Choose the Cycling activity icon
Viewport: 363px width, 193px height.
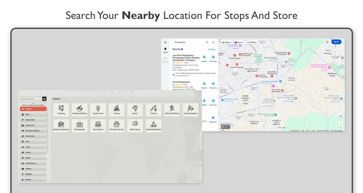[117, 110]
